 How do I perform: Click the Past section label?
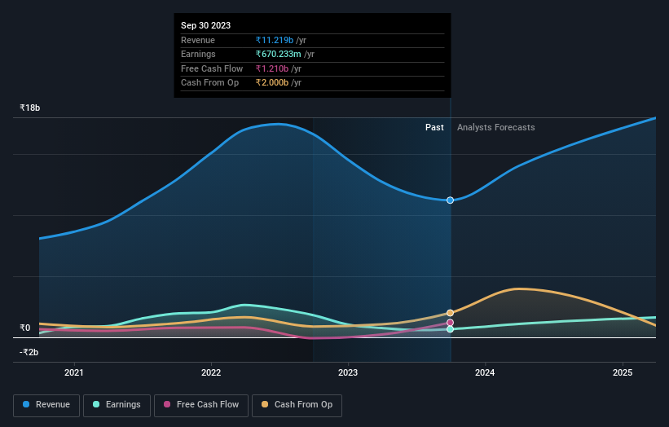coord(434,127)
